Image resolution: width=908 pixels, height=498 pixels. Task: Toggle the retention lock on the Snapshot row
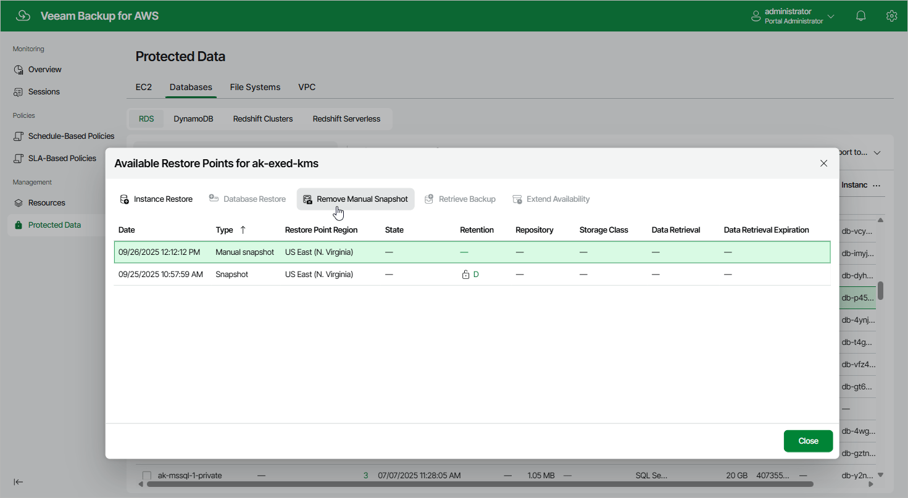(x=467, y=274)
